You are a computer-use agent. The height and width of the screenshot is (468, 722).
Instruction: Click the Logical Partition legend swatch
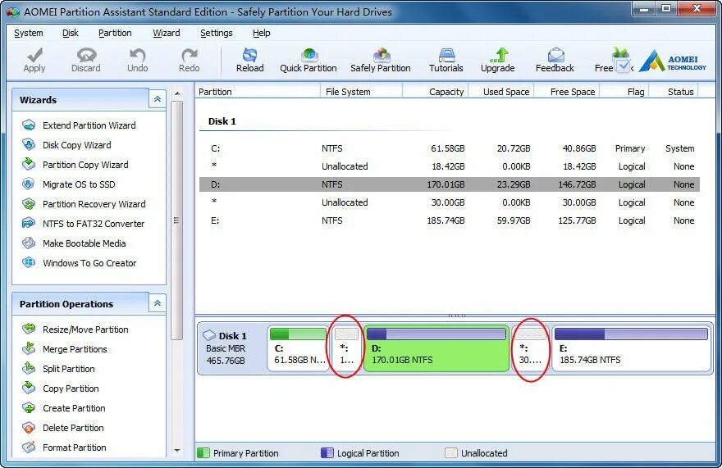pyautogui.click(x=327, y=452)
